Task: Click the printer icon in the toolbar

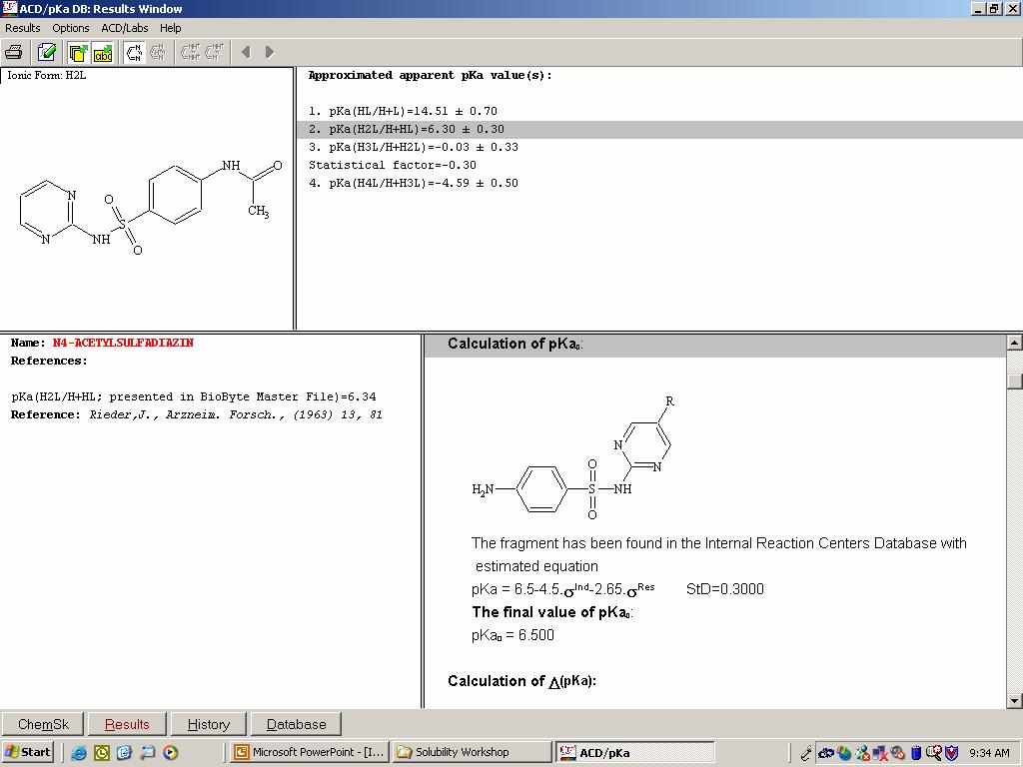Action: 14,52
